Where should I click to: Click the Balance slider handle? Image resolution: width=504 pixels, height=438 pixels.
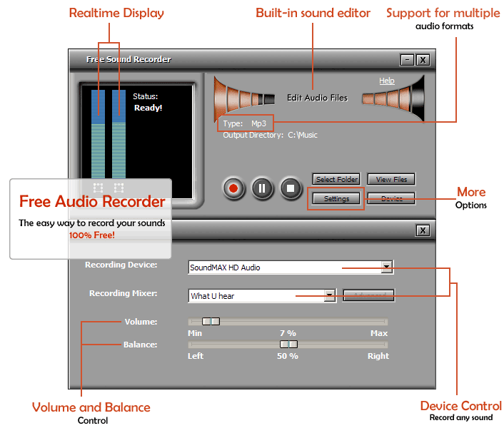pyautogui.click(x=288, y=344)
